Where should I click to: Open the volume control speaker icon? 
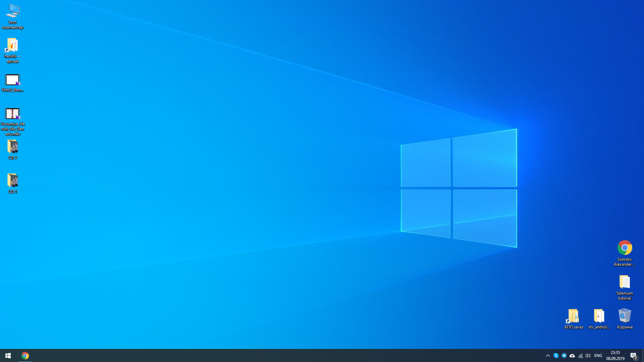588,356
